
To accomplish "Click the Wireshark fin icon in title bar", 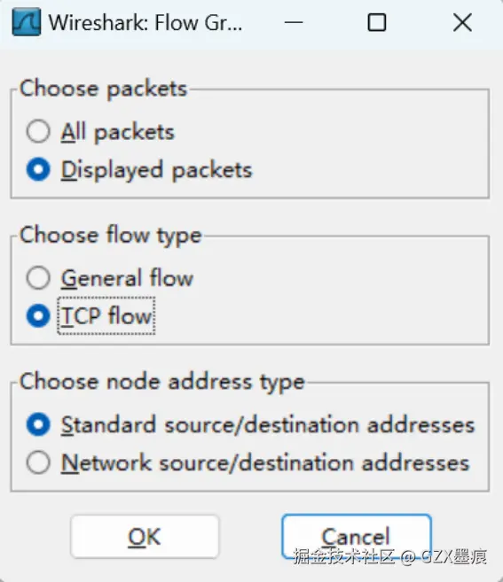I will [27, 22].
